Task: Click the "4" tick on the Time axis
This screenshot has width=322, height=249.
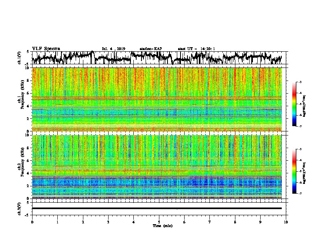Action: tap(134, 222)
